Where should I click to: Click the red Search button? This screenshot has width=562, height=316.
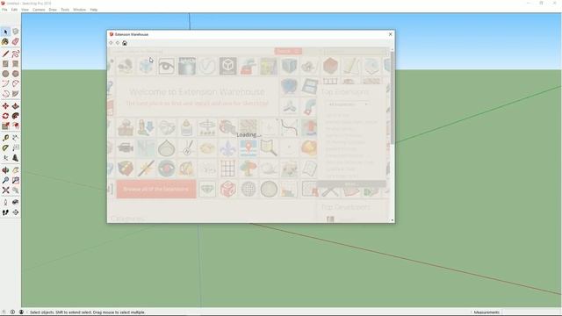click(288, 51)
